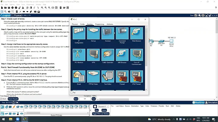
Task: Select the Add Simple PDU envelope icon
Action: 35,12
